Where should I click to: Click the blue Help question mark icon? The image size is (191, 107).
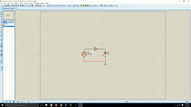[x=32, y=6]
